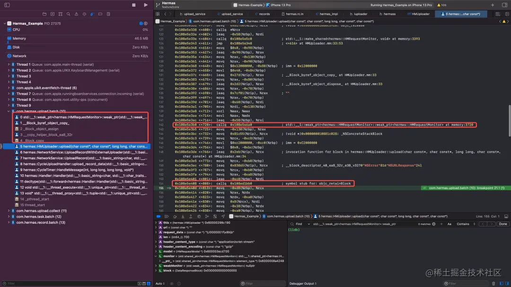Click the Run play button
The width and height of the screenshot is (511, 287).
[146, 5]
